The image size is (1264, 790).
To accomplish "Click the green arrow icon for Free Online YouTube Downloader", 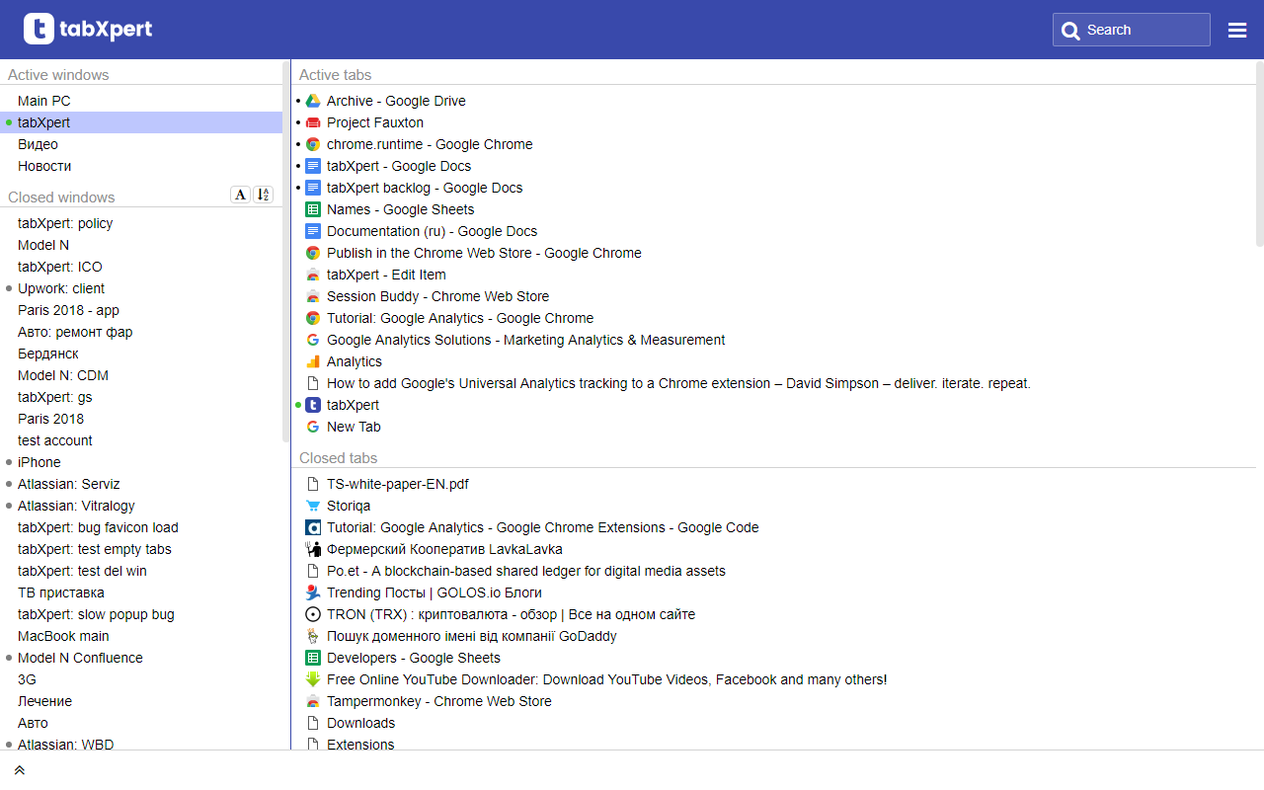I will pos(313,679).
